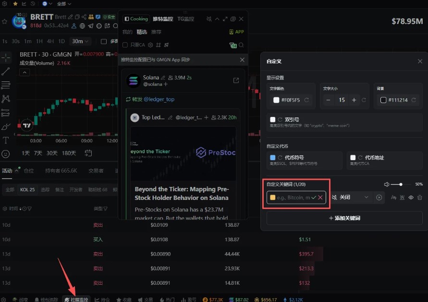
Task: Select the 我的 sub-tab
Action: pyautogui.click(x=127, y=32)
